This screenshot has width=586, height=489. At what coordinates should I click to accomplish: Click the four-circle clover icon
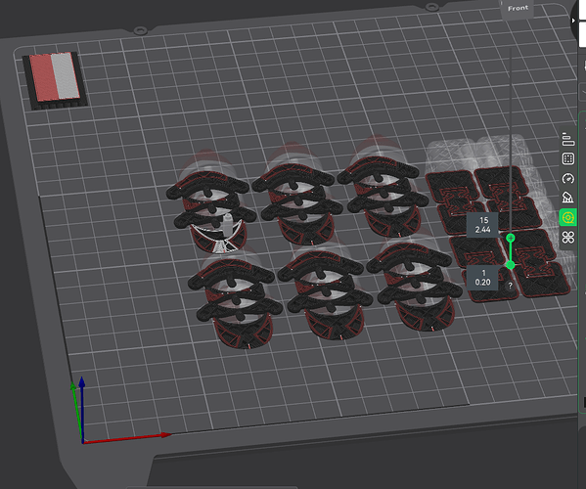(568, 237)
